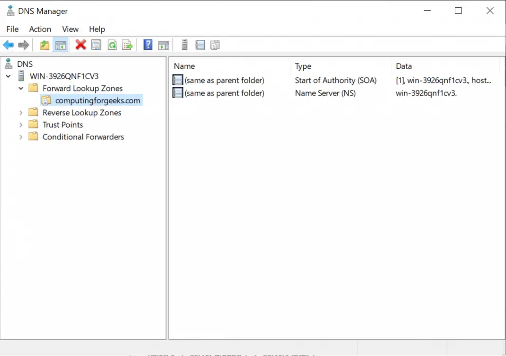Select the Start of Authority record row
The height and width of the screenshot is (356, 506).
[223, 80]
